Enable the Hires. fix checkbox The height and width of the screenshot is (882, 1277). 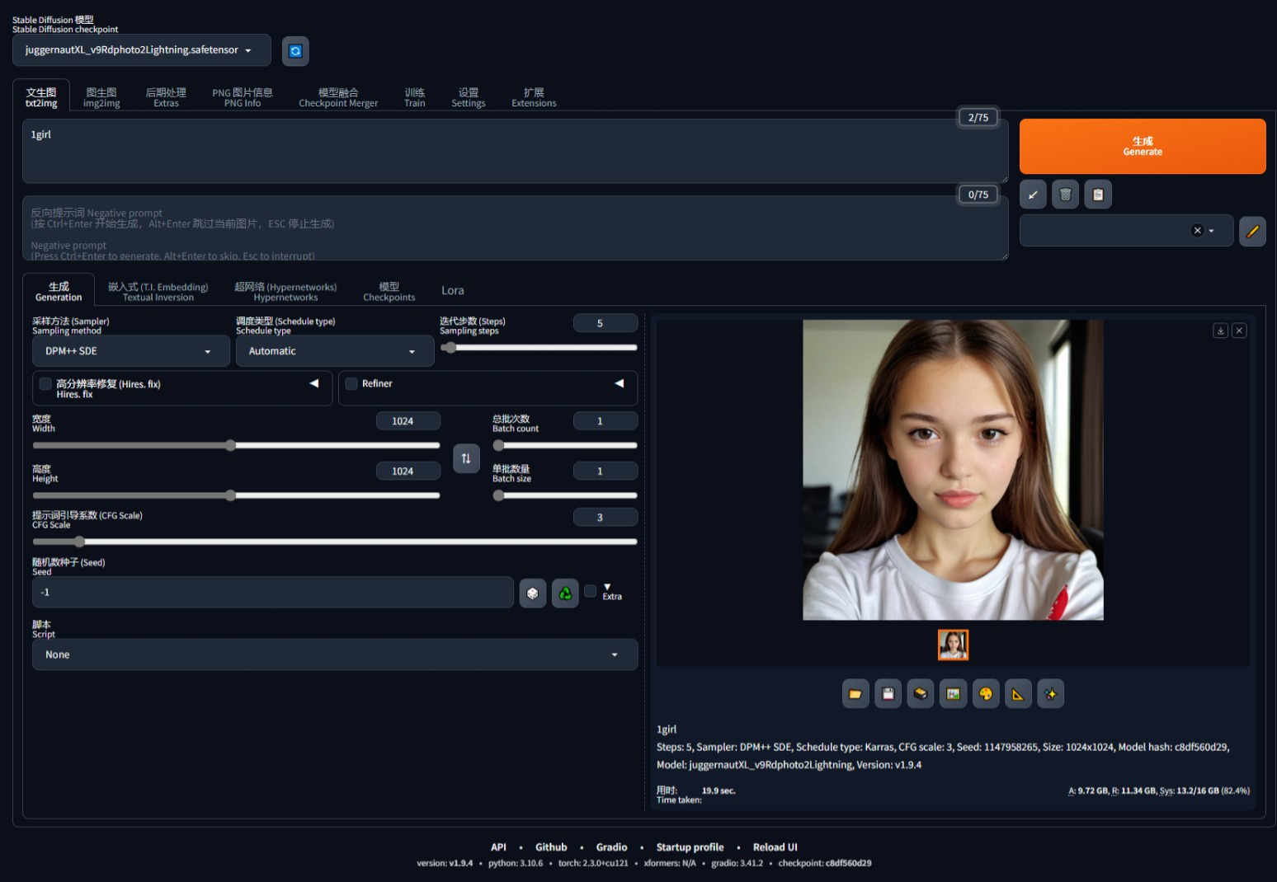(45, 384)
